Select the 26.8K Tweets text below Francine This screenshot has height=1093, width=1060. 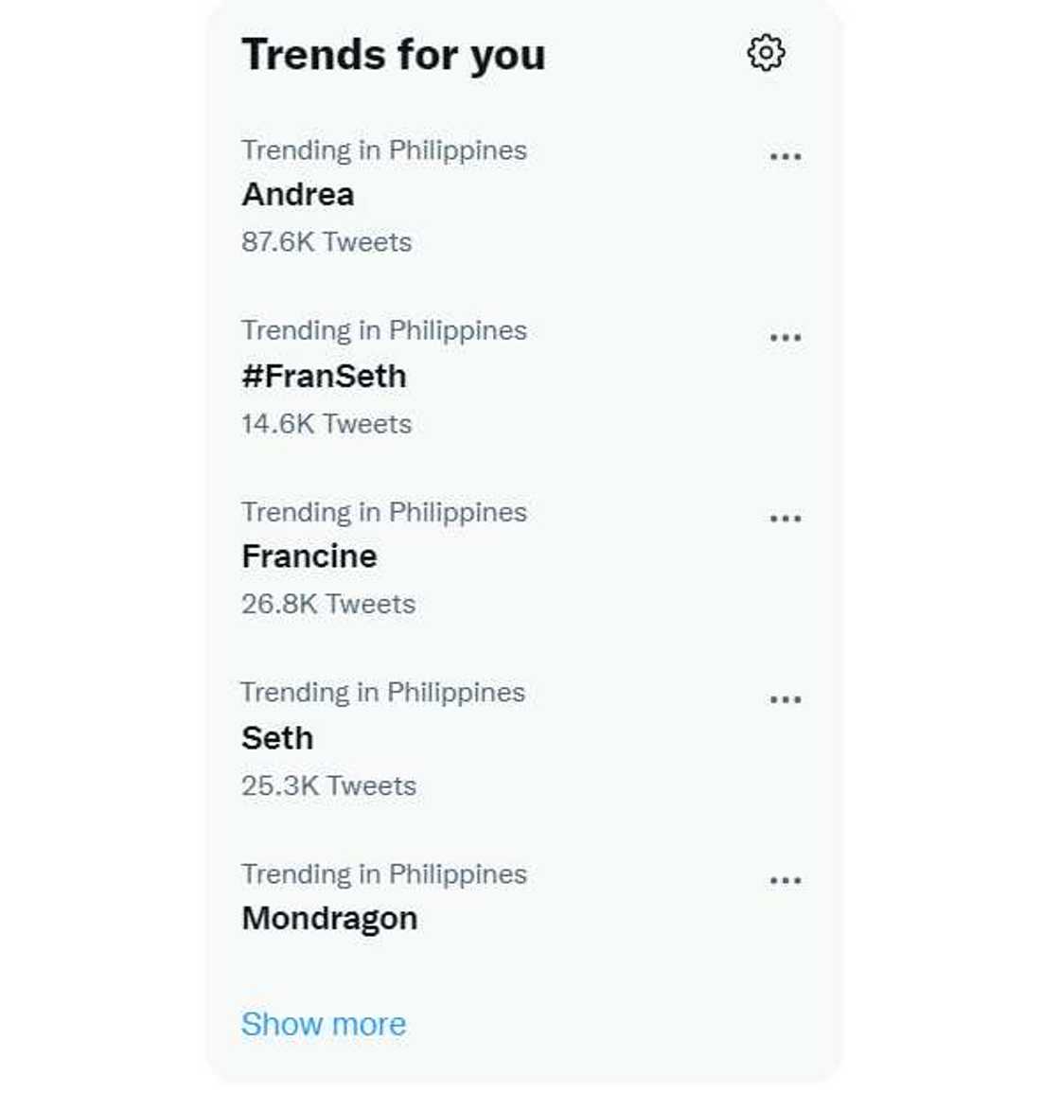tap(328, 604)
